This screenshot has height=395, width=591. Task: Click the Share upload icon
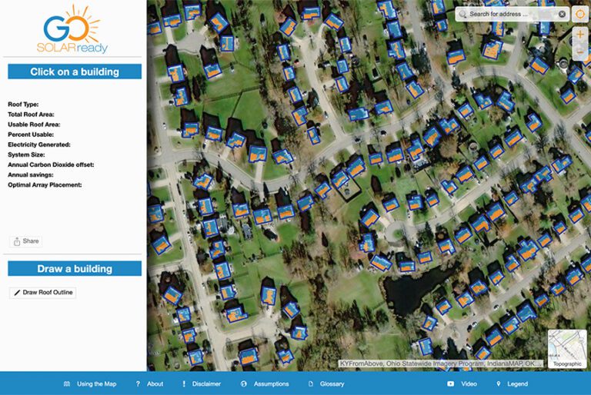[x=18, y=241]
